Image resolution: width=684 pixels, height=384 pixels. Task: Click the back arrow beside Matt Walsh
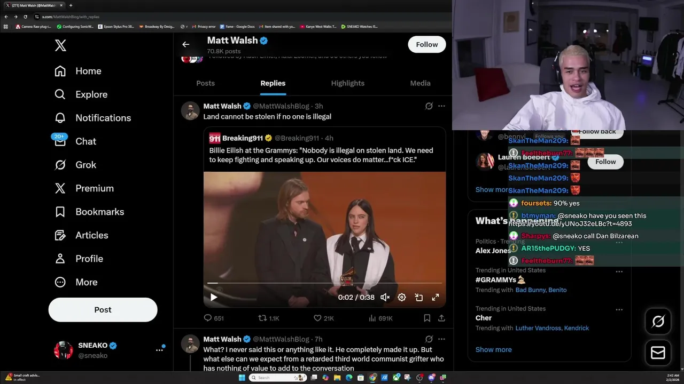point(185,44)
